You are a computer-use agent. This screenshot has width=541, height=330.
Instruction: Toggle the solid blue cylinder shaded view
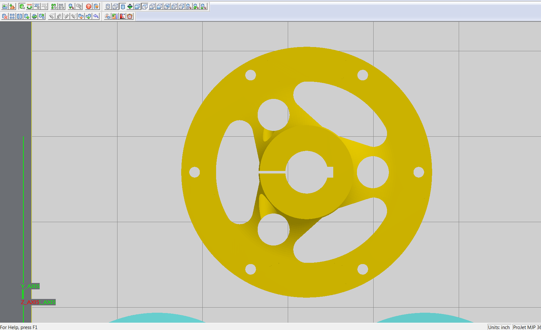coord(123,6)
